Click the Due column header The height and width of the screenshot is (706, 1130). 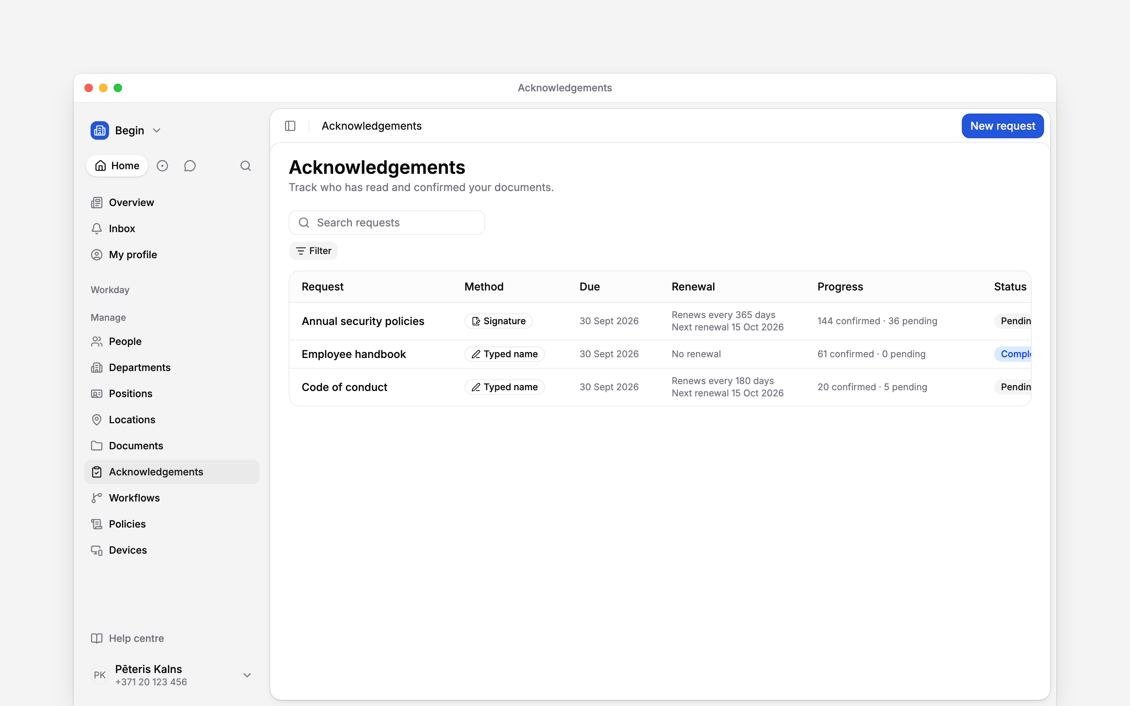[x=589, y=287]
